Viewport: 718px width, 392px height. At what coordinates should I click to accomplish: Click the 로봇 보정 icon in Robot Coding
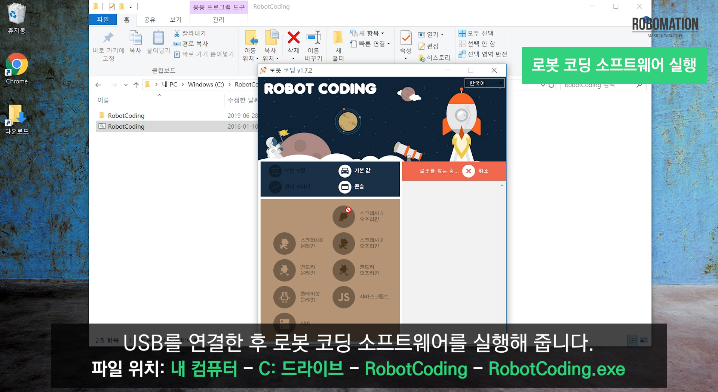point(275,171)
